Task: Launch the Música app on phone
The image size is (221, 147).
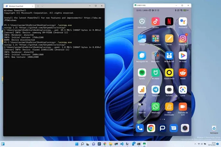Action: (x=156, y=21)
